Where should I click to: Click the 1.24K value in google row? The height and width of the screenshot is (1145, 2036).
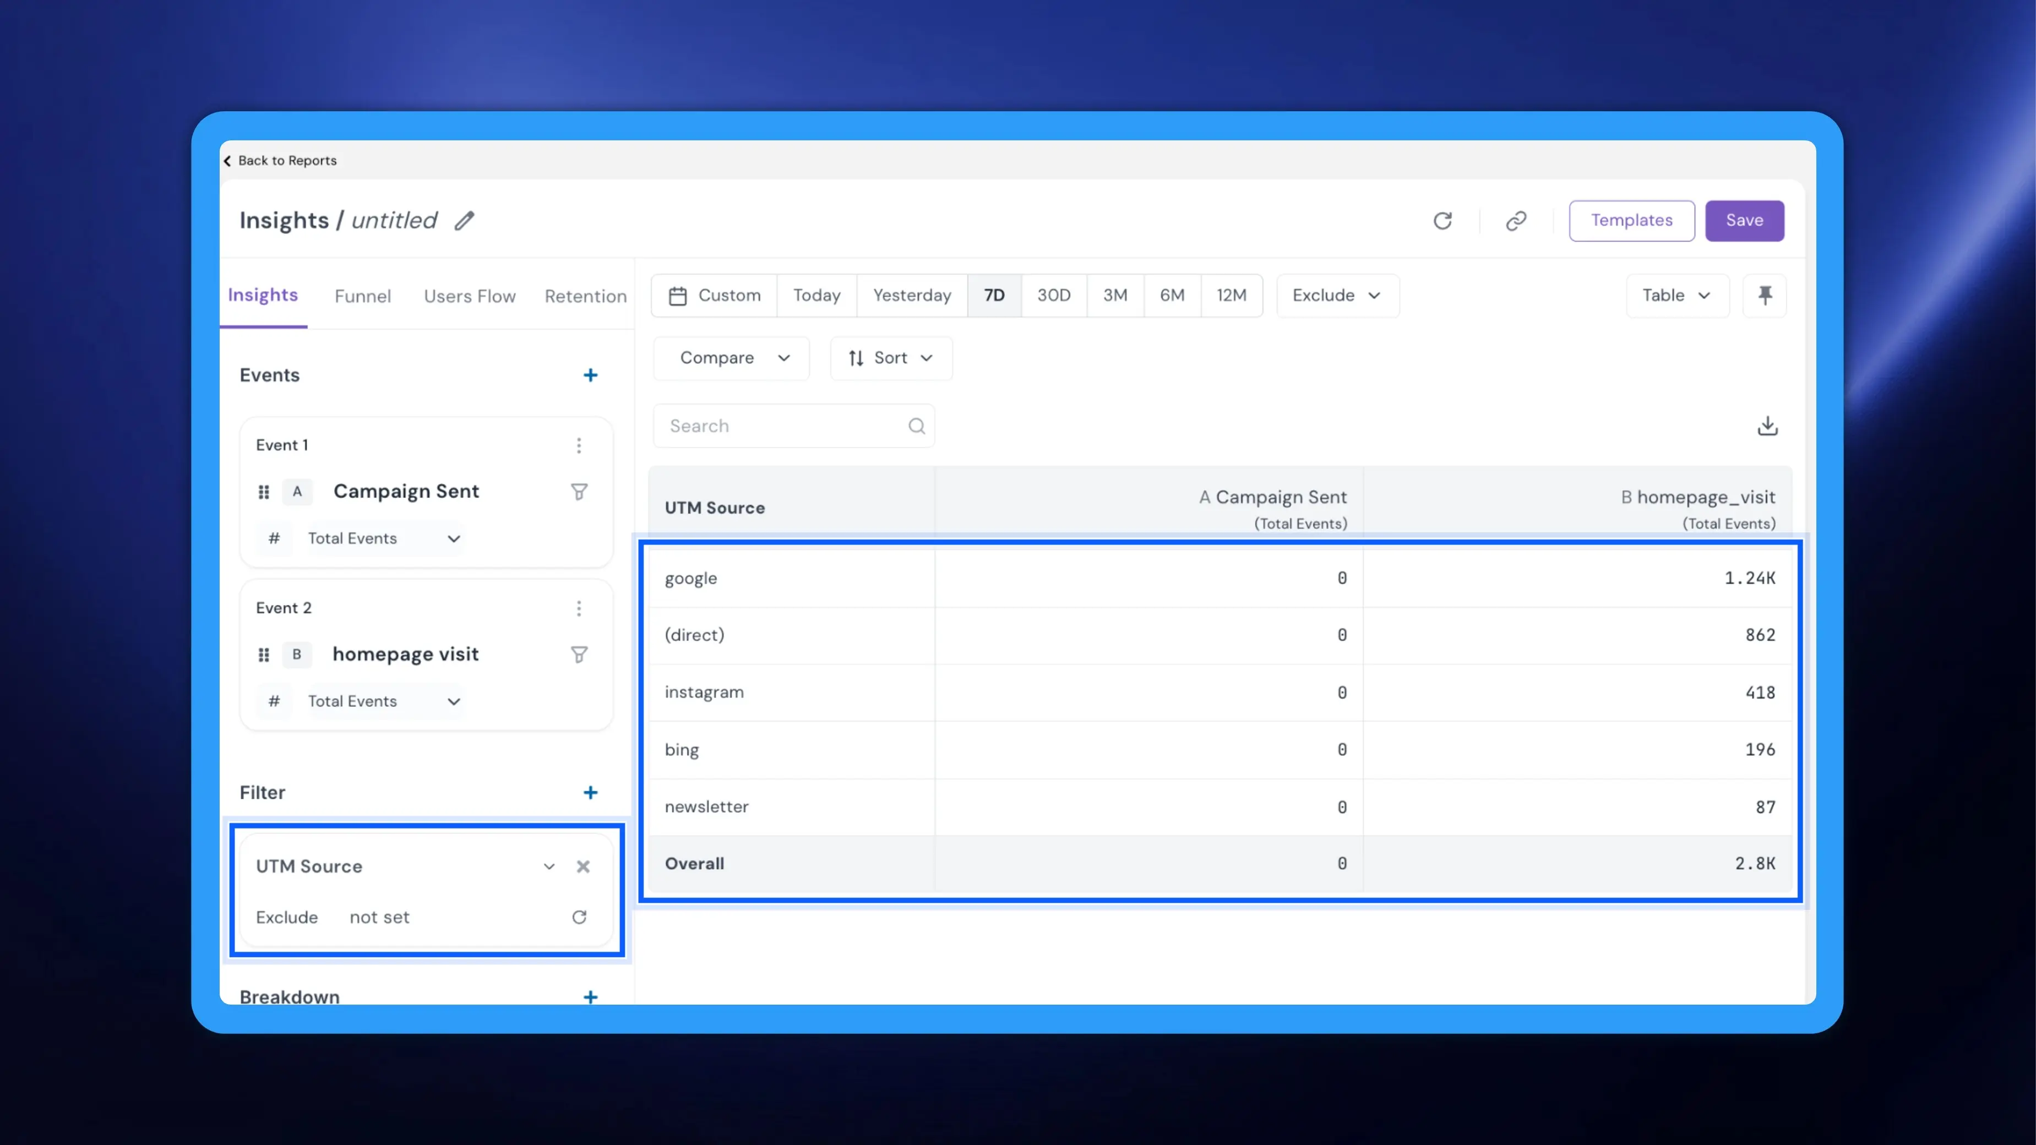(1749, 579)
